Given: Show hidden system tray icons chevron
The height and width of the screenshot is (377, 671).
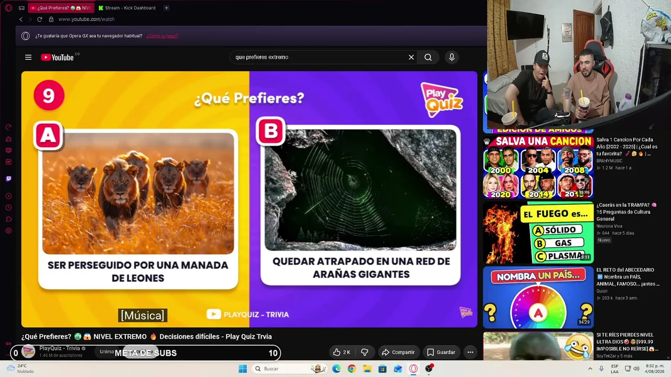Looking at the screenshot, I should [x=590, y=369].
